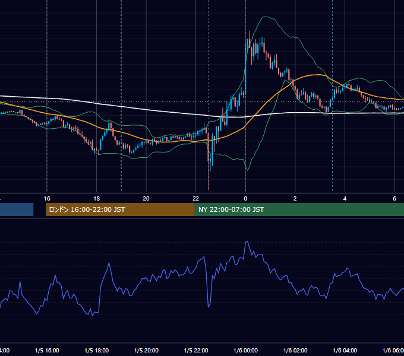Click the 2 hour label on upper axis

coord(295,199)
